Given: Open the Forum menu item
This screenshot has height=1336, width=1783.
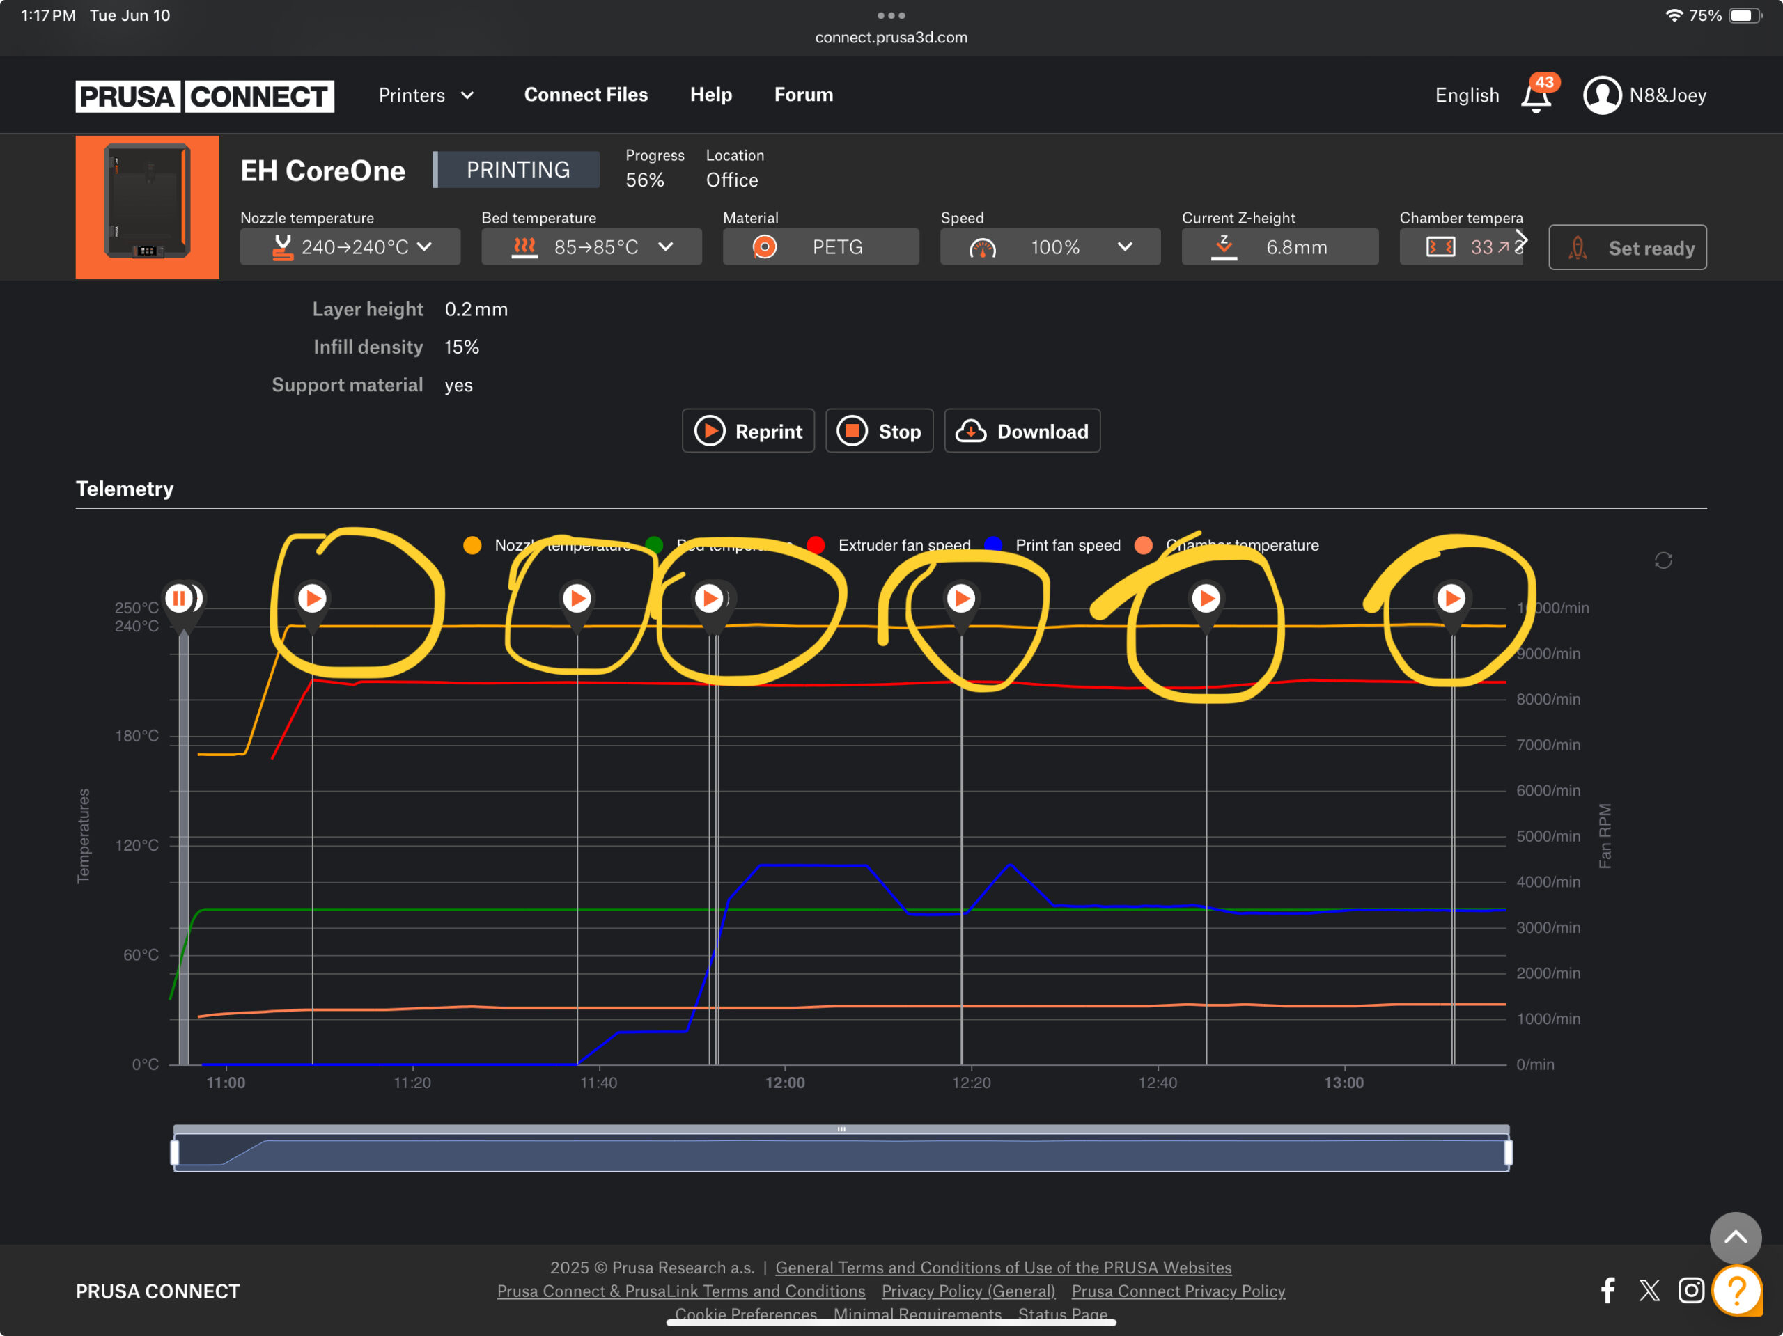Looking at the screenshot, I should click(804, 94).
